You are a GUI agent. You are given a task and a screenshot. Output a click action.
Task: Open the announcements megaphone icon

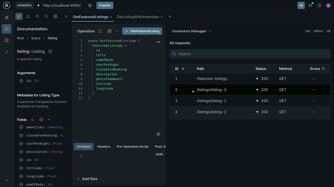[310, 6]
